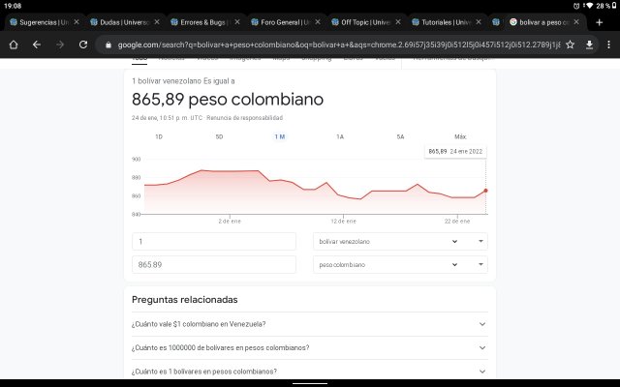Bookmark this page with the star icon
Screen dimensions: 620x387
coord(570,45)
